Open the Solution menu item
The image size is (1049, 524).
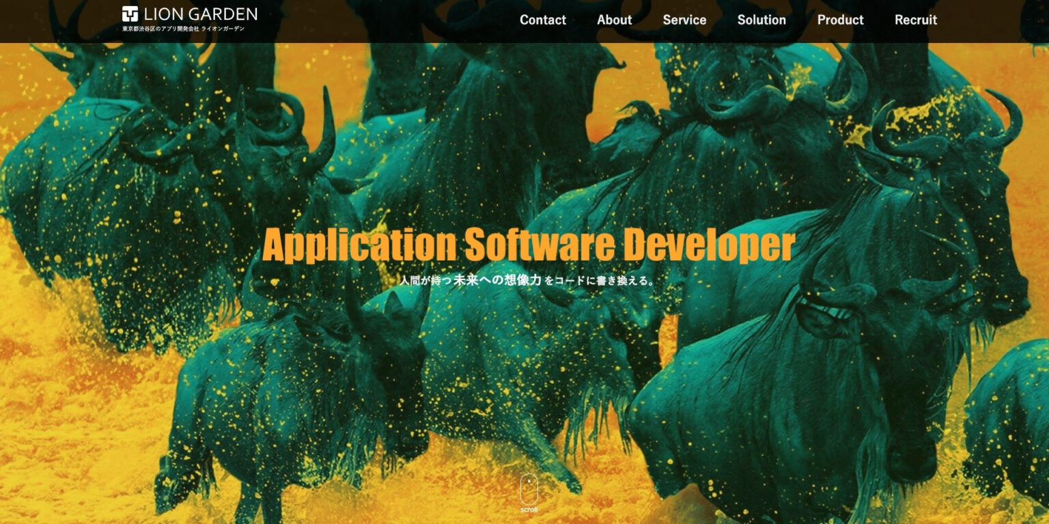click(761, 20)
